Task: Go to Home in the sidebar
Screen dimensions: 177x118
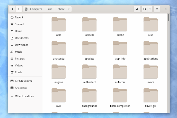Action: (18, 31)
